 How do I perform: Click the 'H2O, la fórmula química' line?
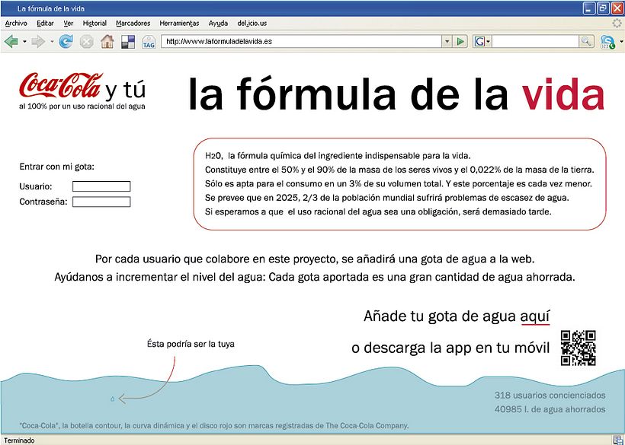point(338,155)
